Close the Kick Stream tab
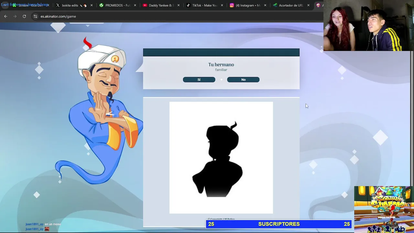 [x=48, y=5]
